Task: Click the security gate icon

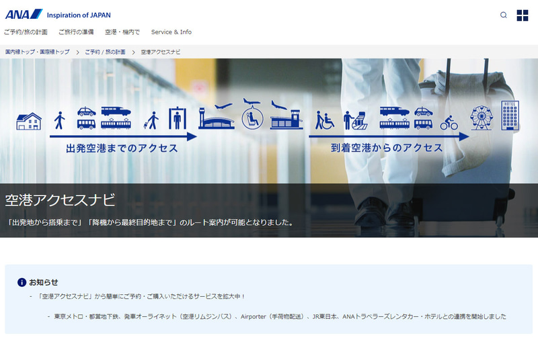Action: click(178, 118)
